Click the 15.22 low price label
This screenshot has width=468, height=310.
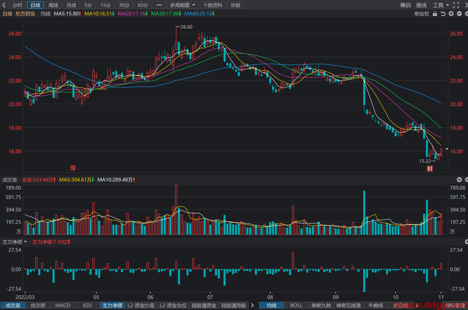point(427,161)
